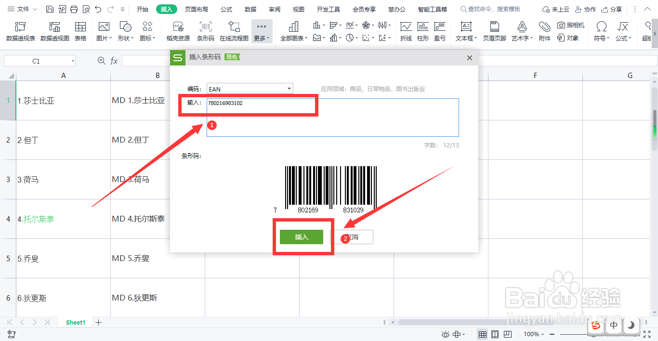Open the File (文件) menu

click(x=22, y=9)
